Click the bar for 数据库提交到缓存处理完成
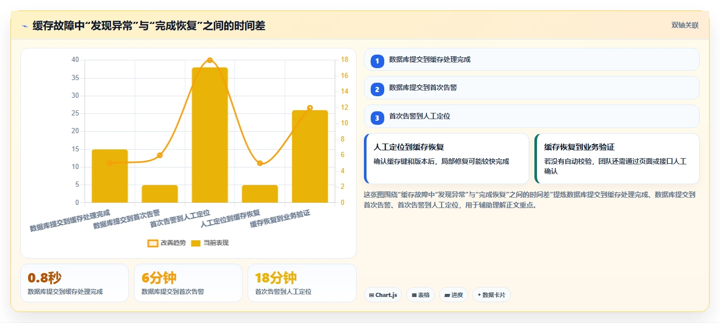 (109, 176)
